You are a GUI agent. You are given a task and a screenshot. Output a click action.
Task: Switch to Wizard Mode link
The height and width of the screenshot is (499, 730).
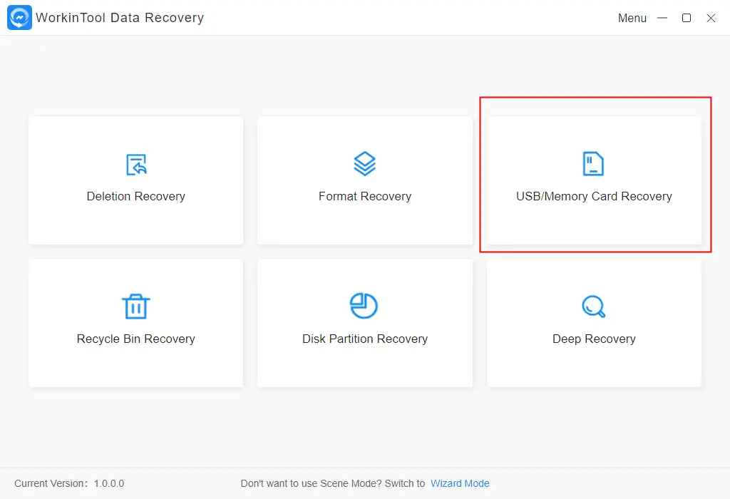click(x=460, y=483)
